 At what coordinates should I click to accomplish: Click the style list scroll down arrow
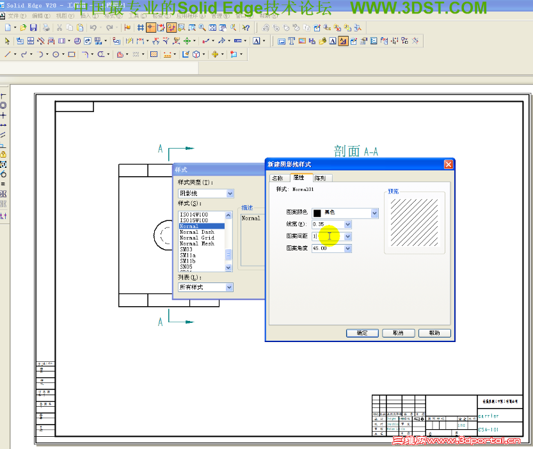tap(228, 268)
